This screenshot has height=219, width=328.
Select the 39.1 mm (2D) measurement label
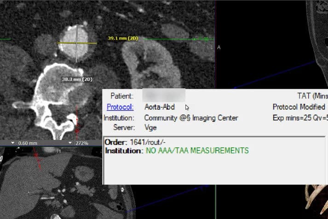point(123,38)
